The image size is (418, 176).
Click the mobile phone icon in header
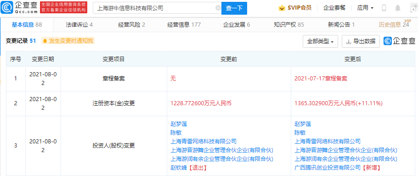(x=384, y=8)
